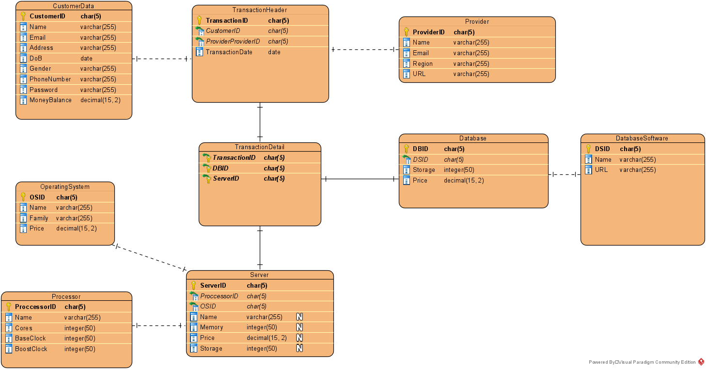Click the nullable N icon on Server Price row
Image resolution: width=707 pixels, height=370 pixels.
[x=299, y=338]
